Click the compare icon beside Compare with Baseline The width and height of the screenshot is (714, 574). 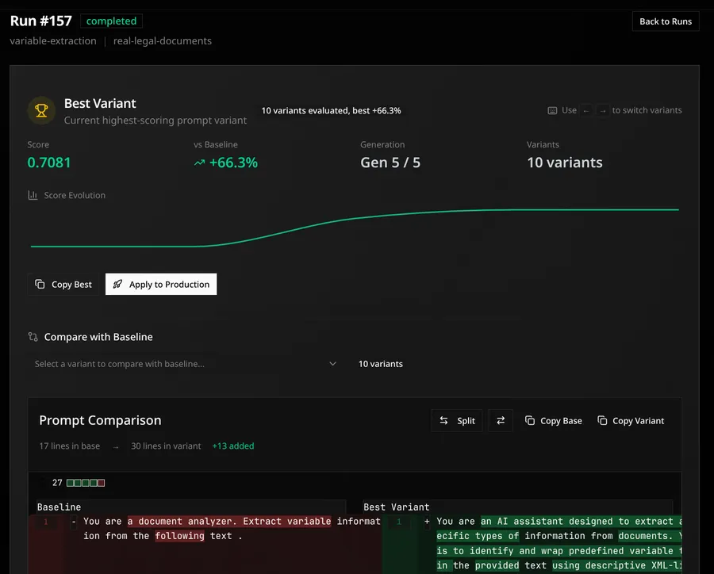(33, 336)
